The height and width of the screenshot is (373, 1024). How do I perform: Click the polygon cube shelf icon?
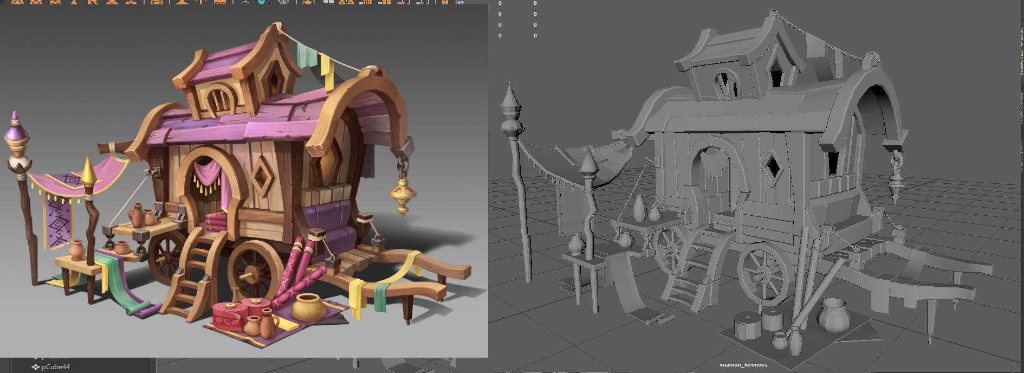[x=36, y=2]
